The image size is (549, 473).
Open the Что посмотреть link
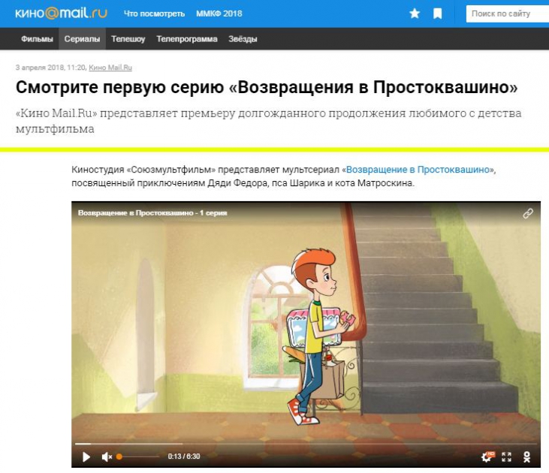click(x=154, y=14)
